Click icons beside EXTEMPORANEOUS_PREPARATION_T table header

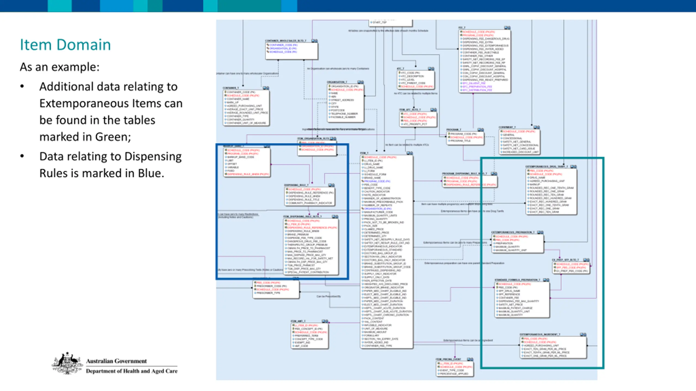[x=540, y=232]
